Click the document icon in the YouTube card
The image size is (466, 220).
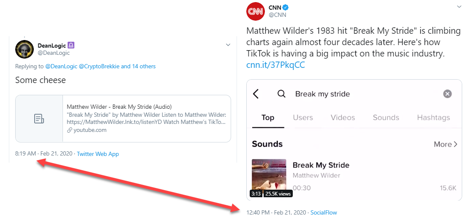coord(39,119)
